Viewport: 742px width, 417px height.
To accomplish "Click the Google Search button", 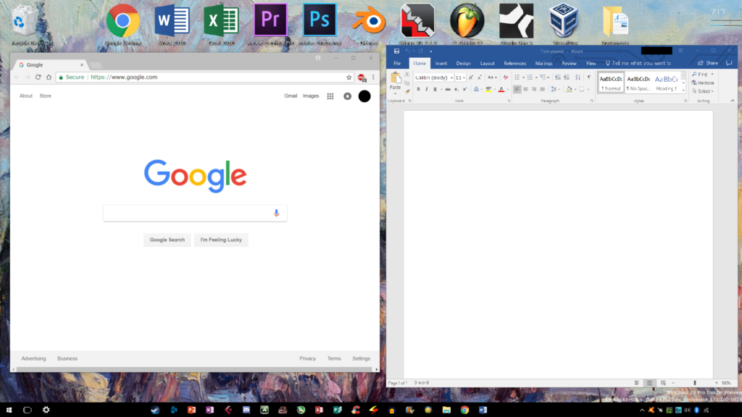I will [x=167, y=240].
